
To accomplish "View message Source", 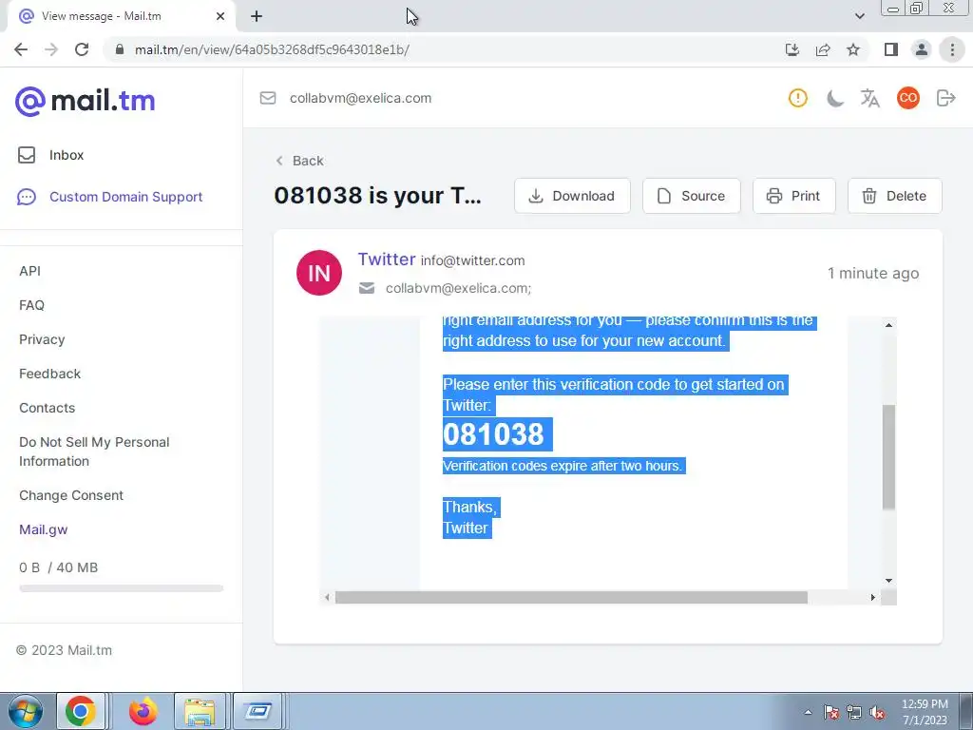I will click(692, 196).
